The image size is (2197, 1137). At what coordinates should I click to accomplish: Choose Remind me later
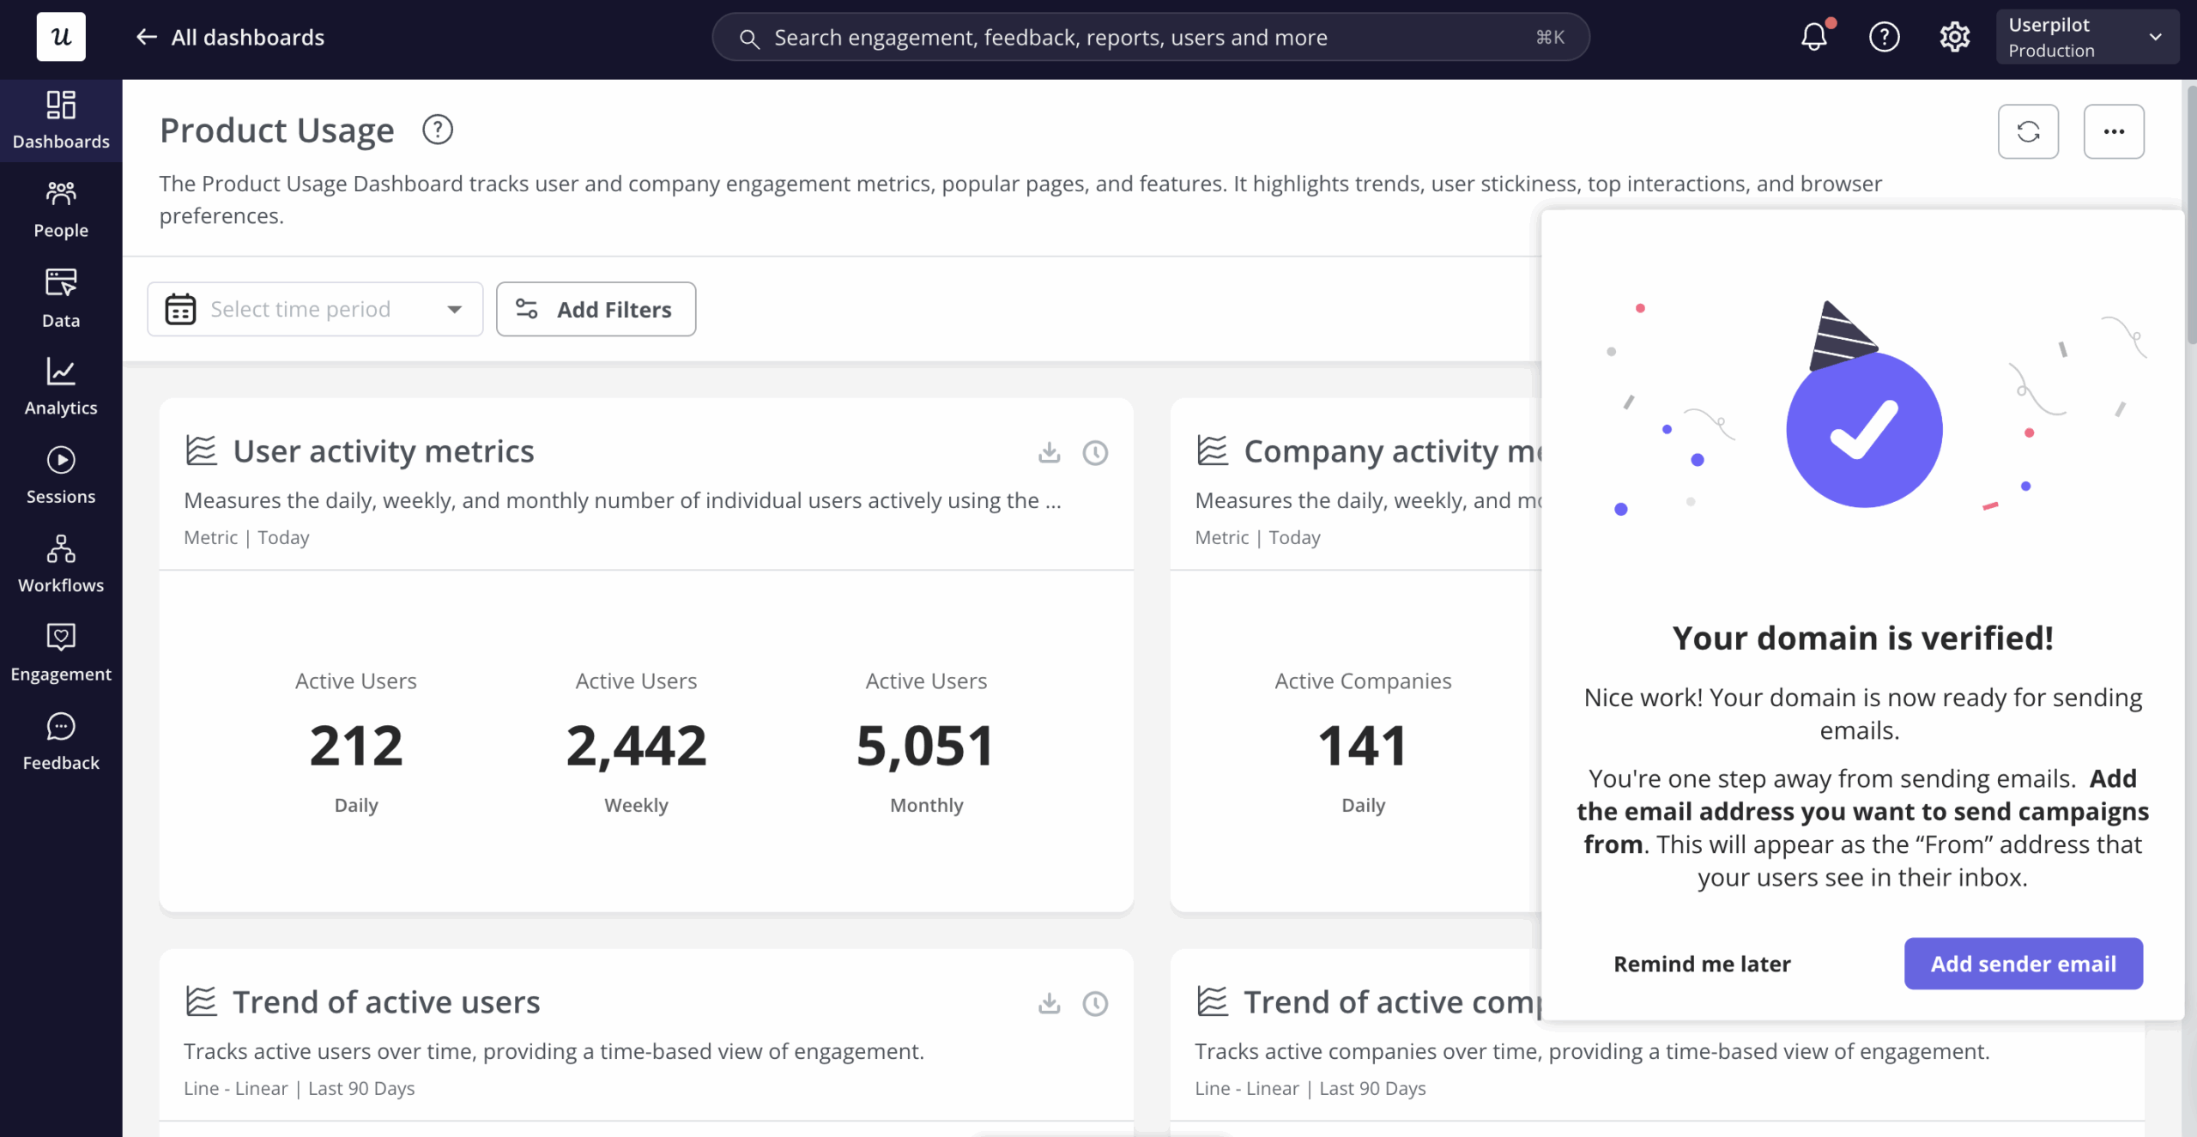click(x=1702, y=964)
